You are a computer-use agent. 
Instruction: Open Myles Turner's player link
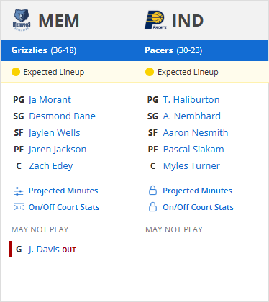191,166
